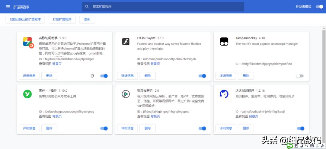Click the 谷歌访问助手 ID text

point(66,59)
